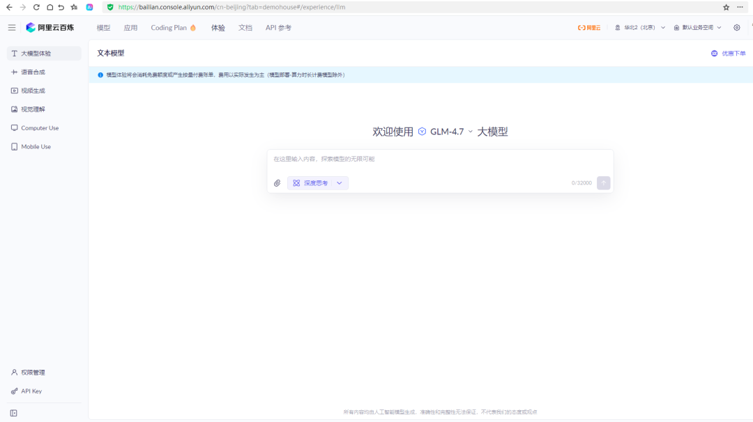Expand the 华北2 (北京) region selector
The width and height of the screenshot is (753, 422).
click(638, 27)
